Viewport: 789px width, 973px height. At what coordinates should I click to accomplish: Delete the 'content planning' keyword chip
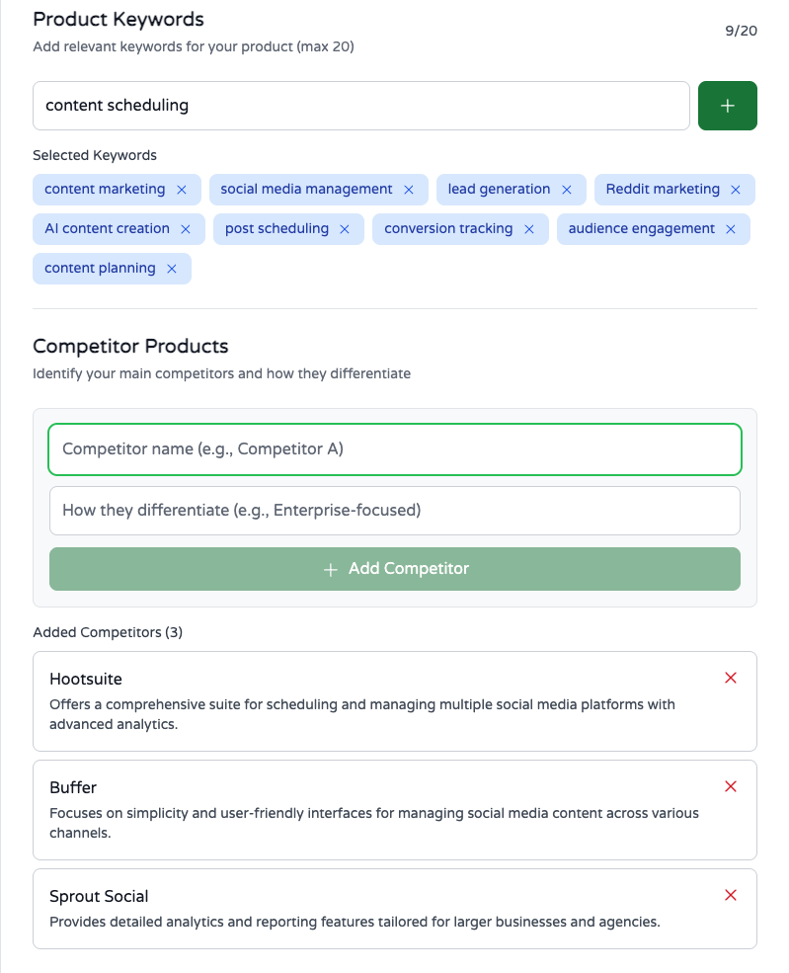pos(172,269)
